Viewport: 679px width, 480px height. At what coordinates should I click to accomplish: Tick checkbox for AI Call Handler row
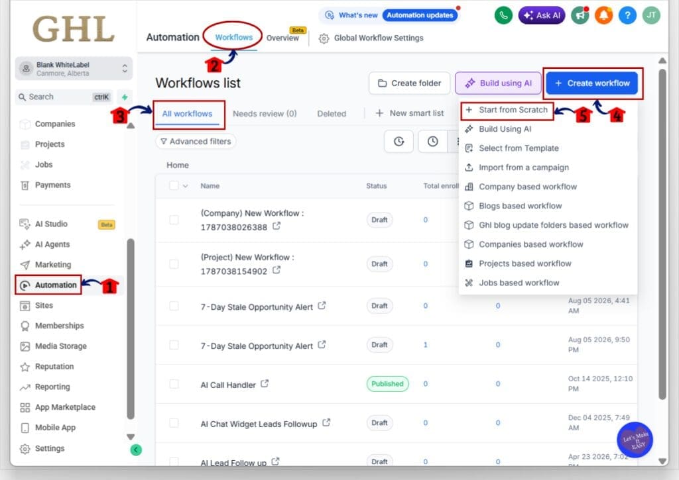(x=174, y=383)
